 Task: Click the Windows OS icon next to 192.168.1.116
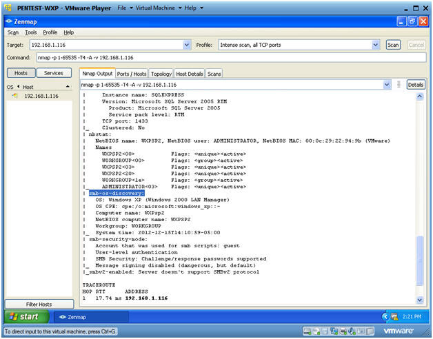(x=14, y=96)
